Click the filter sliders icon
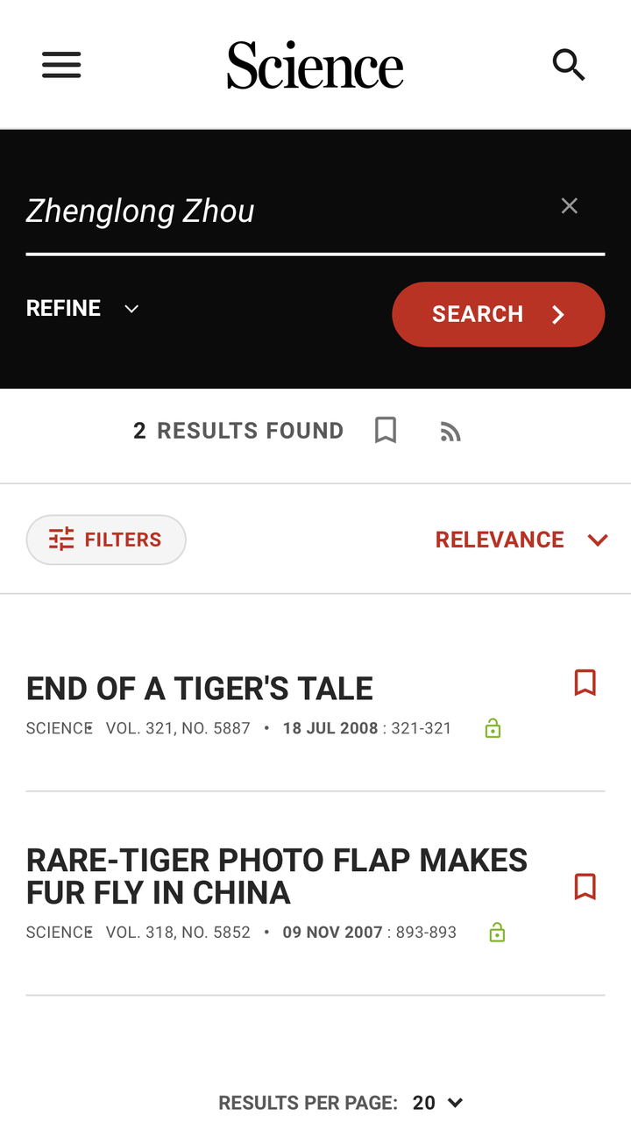 click(x=61, y=540)
